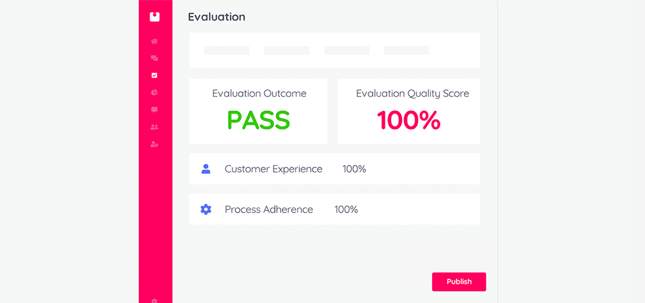The image size is (645, 303).
Task: Click the app logo in the sidebar
Action: pyautogui.click(x=154, y=17)
